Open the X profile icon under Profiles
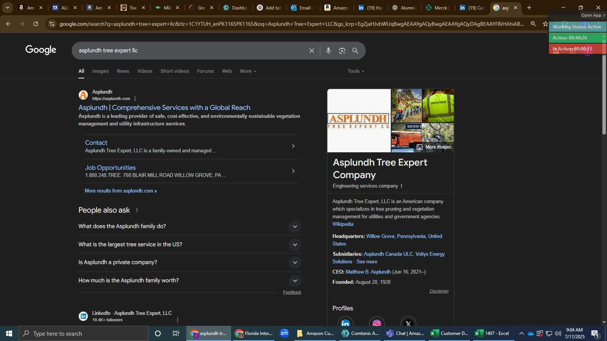The height and width of the screenshot is (341, 607). 408,322
